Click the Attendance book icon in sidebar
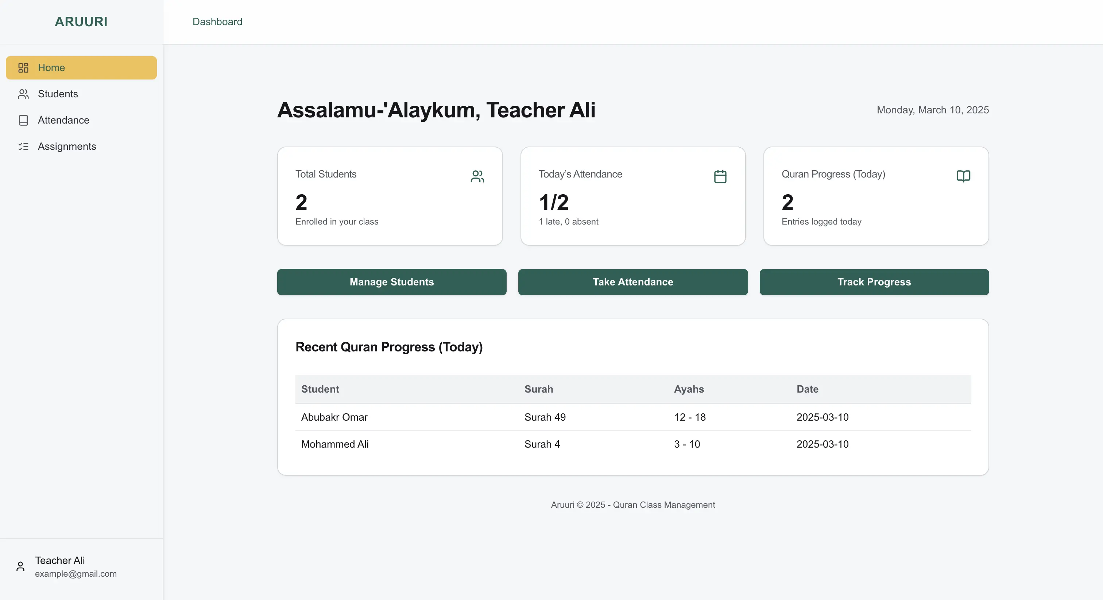 tap(23, 120)
